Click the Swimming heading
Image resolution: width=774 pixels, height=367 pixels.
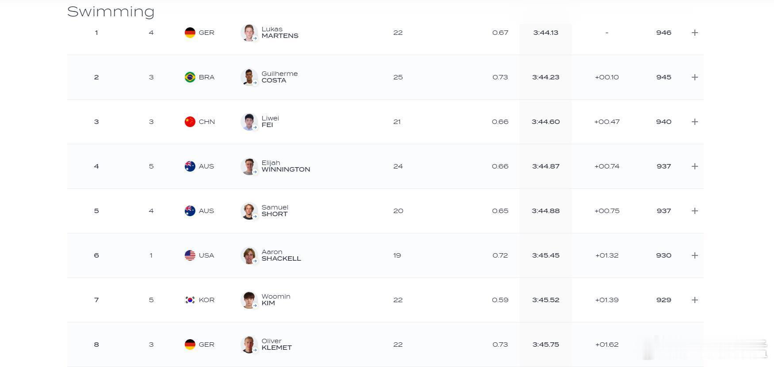click(x=111, y=11)
